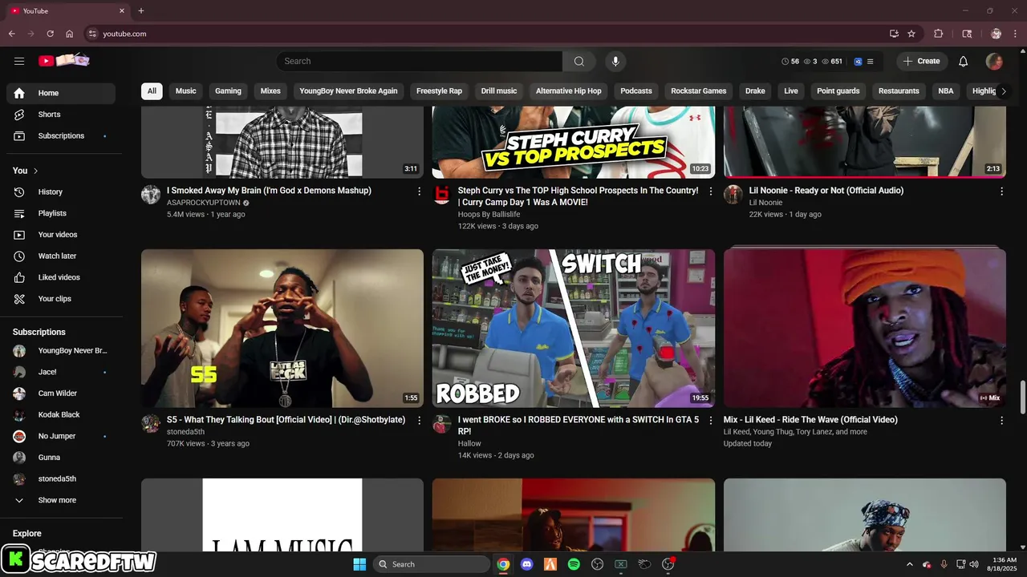This screenshot has height=577, width=1027.
Task: Open YoungBoy Never Broke subscription
Action: [61, 351]
